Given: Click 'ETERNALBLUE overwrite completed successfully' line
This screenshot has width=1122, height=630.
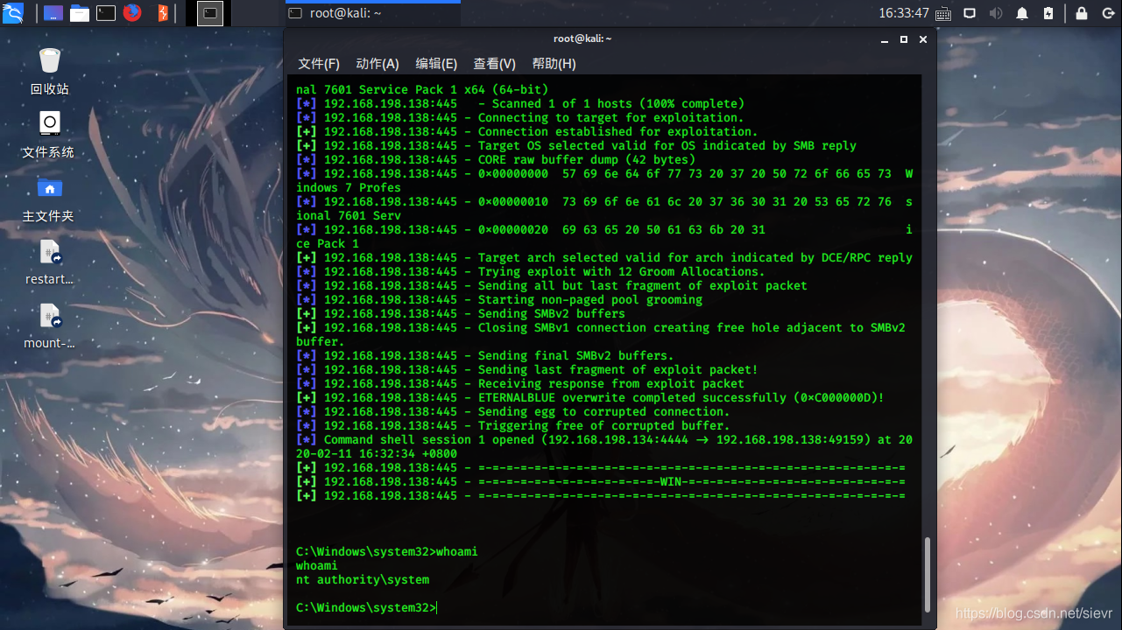Looking at the screenshot, I should point(590,398).
